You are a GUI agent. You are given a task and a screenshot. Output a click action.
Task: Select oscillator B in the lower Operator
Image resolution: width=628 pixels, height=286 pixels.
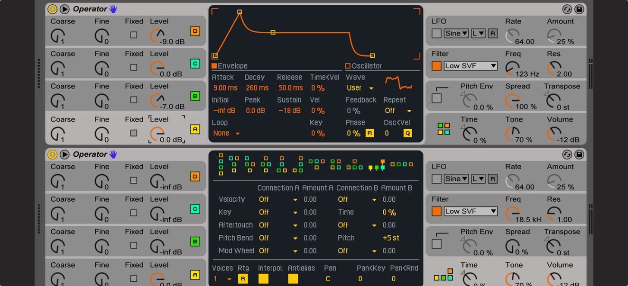click(195, 241)
